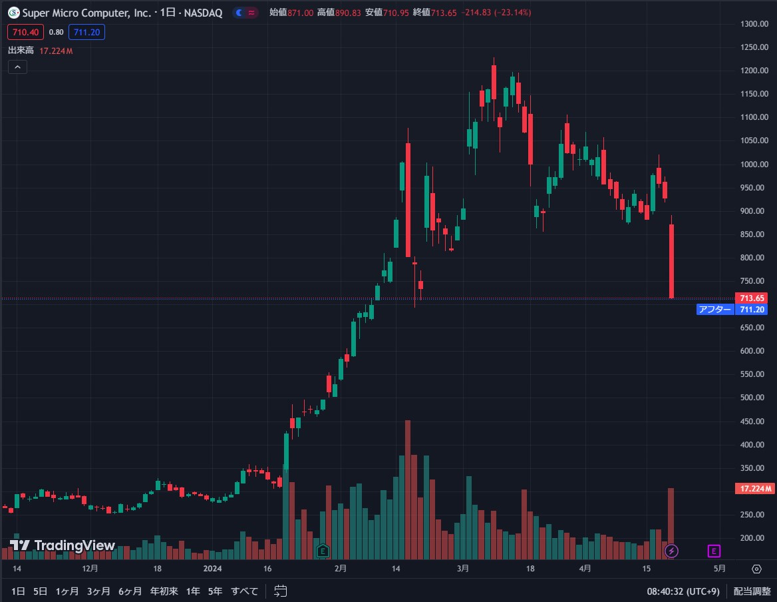Click the moon-shaped post-market session icon
This screenshot has height=602, width=777.
coord(239,13)
